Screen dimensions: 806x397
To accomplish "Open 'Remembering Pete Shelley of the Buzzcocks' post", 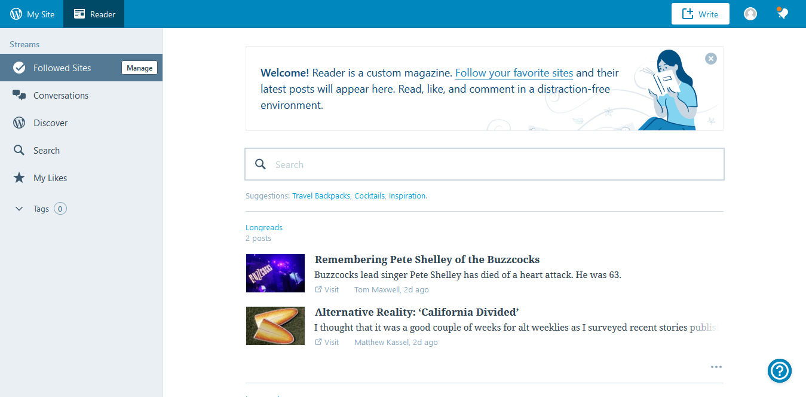I will tap(427, 259).
